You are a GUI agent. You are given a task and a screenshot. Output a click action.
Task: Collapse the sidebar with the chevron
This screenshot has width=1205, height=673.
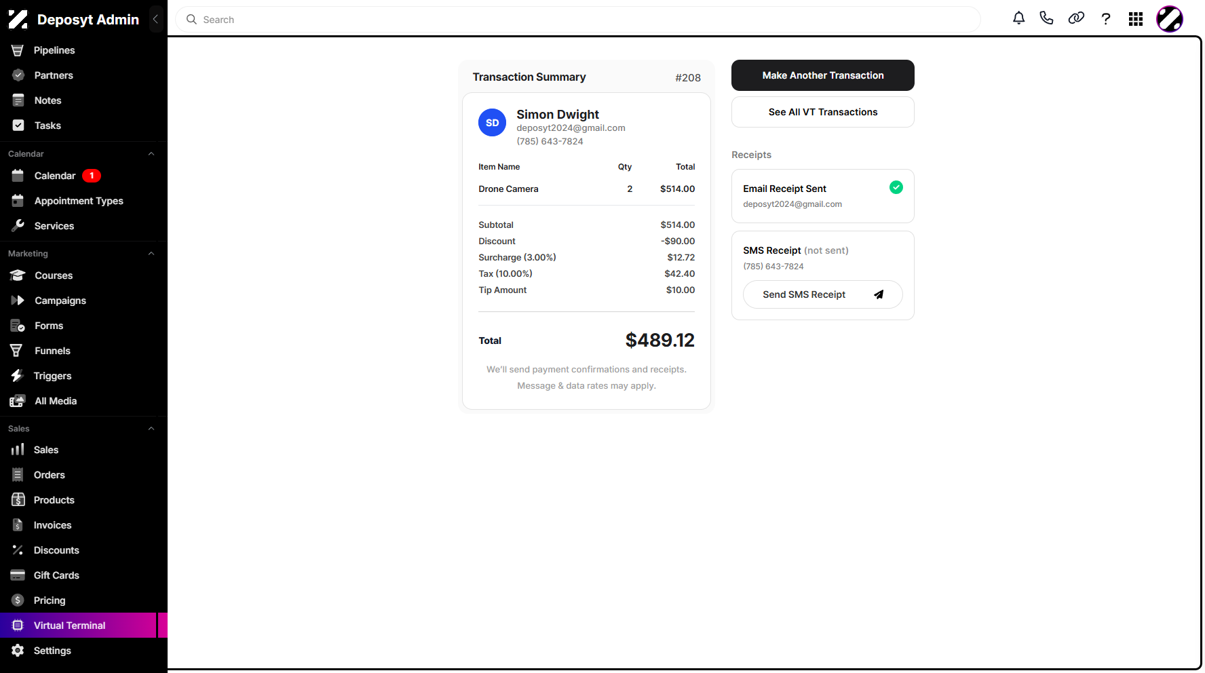pos(155,19)
